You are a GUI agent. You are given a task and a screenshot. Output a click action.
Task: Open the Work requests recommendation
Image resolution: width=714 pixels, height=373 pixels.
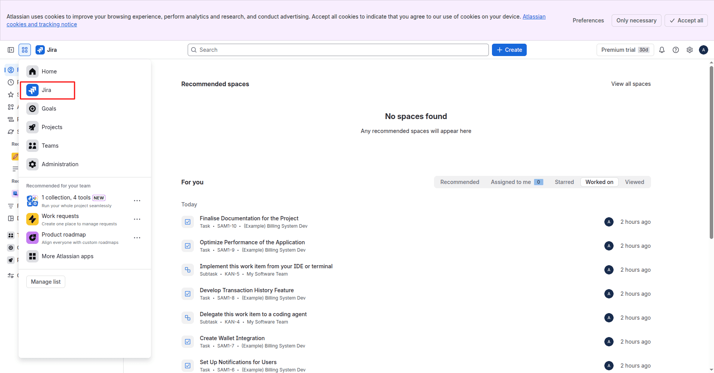click(76, 220)
